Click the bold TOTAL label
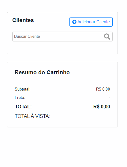This screenshot has height=167, width=127. point(23,107)
